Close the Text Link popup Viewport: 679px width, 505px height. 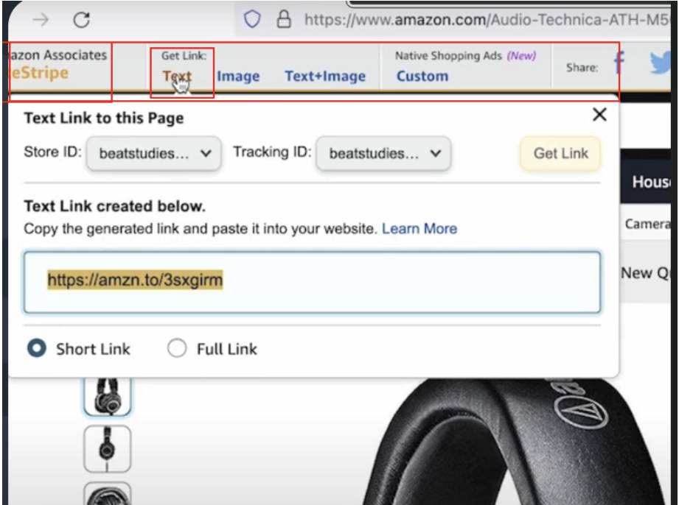599,115
